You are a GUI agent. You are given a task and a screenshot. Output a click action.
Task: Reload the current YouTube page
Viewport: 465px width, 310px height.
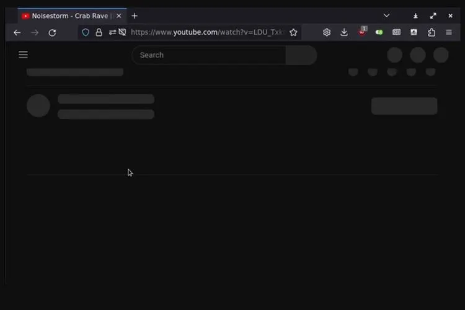(52, 33)
